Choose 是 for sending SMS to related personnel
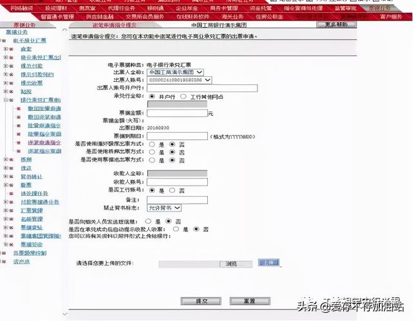Screen dimensions: 413x321 [x=148, y=221]
